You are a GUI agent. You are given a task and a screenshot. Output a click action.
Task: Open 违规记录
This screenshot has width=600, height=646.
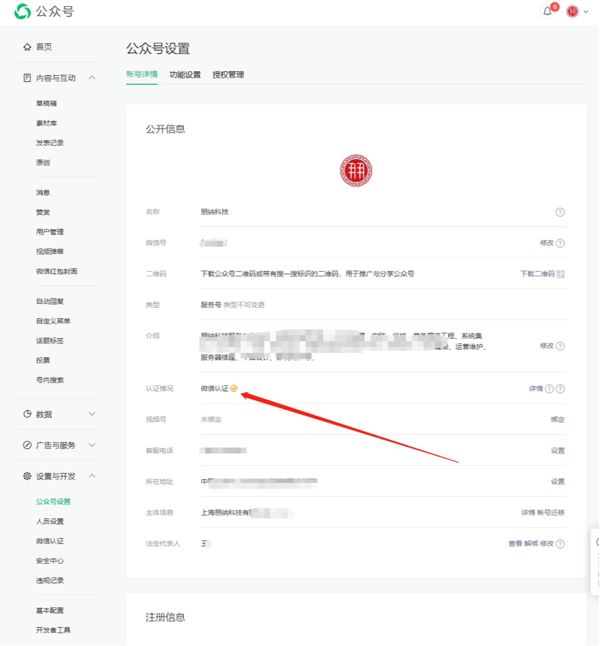pos(50,581)
